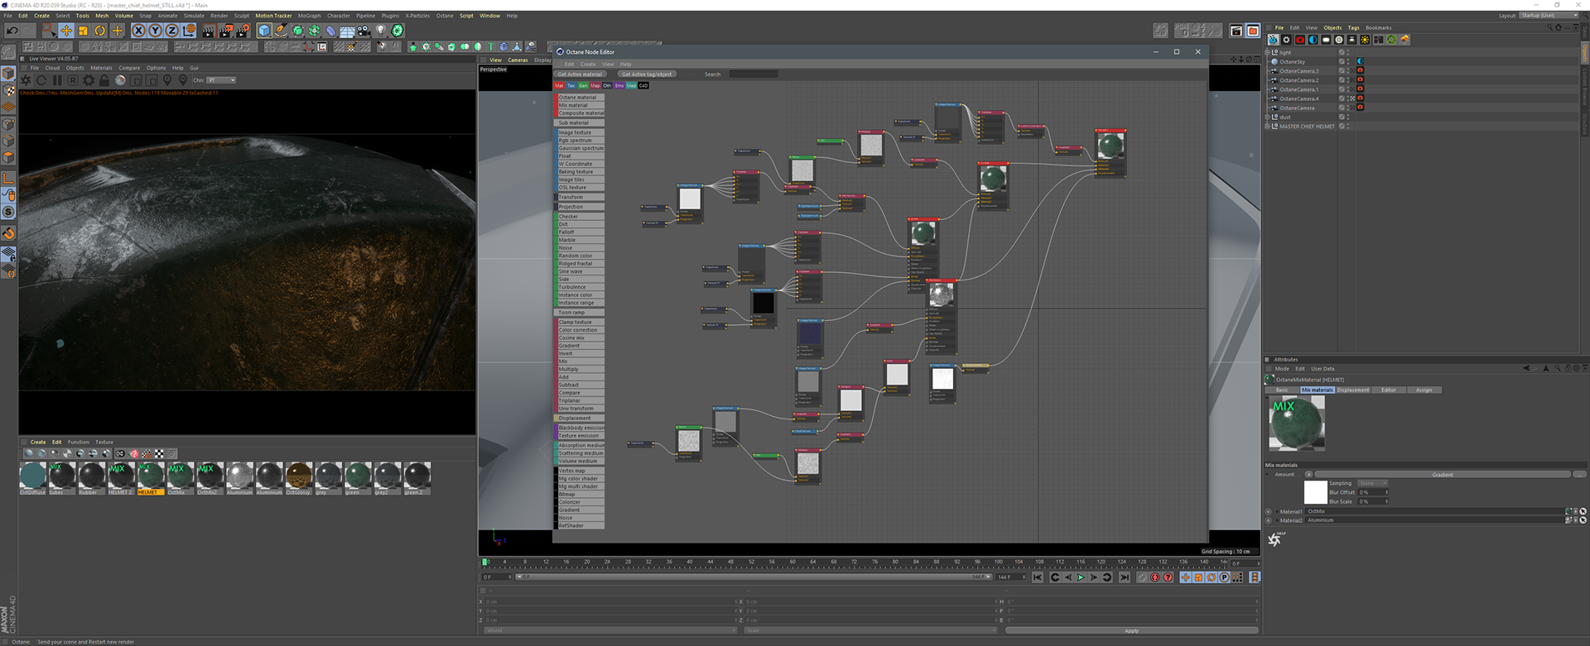Open Tags menu in Object Manager

pos(1353,27)
